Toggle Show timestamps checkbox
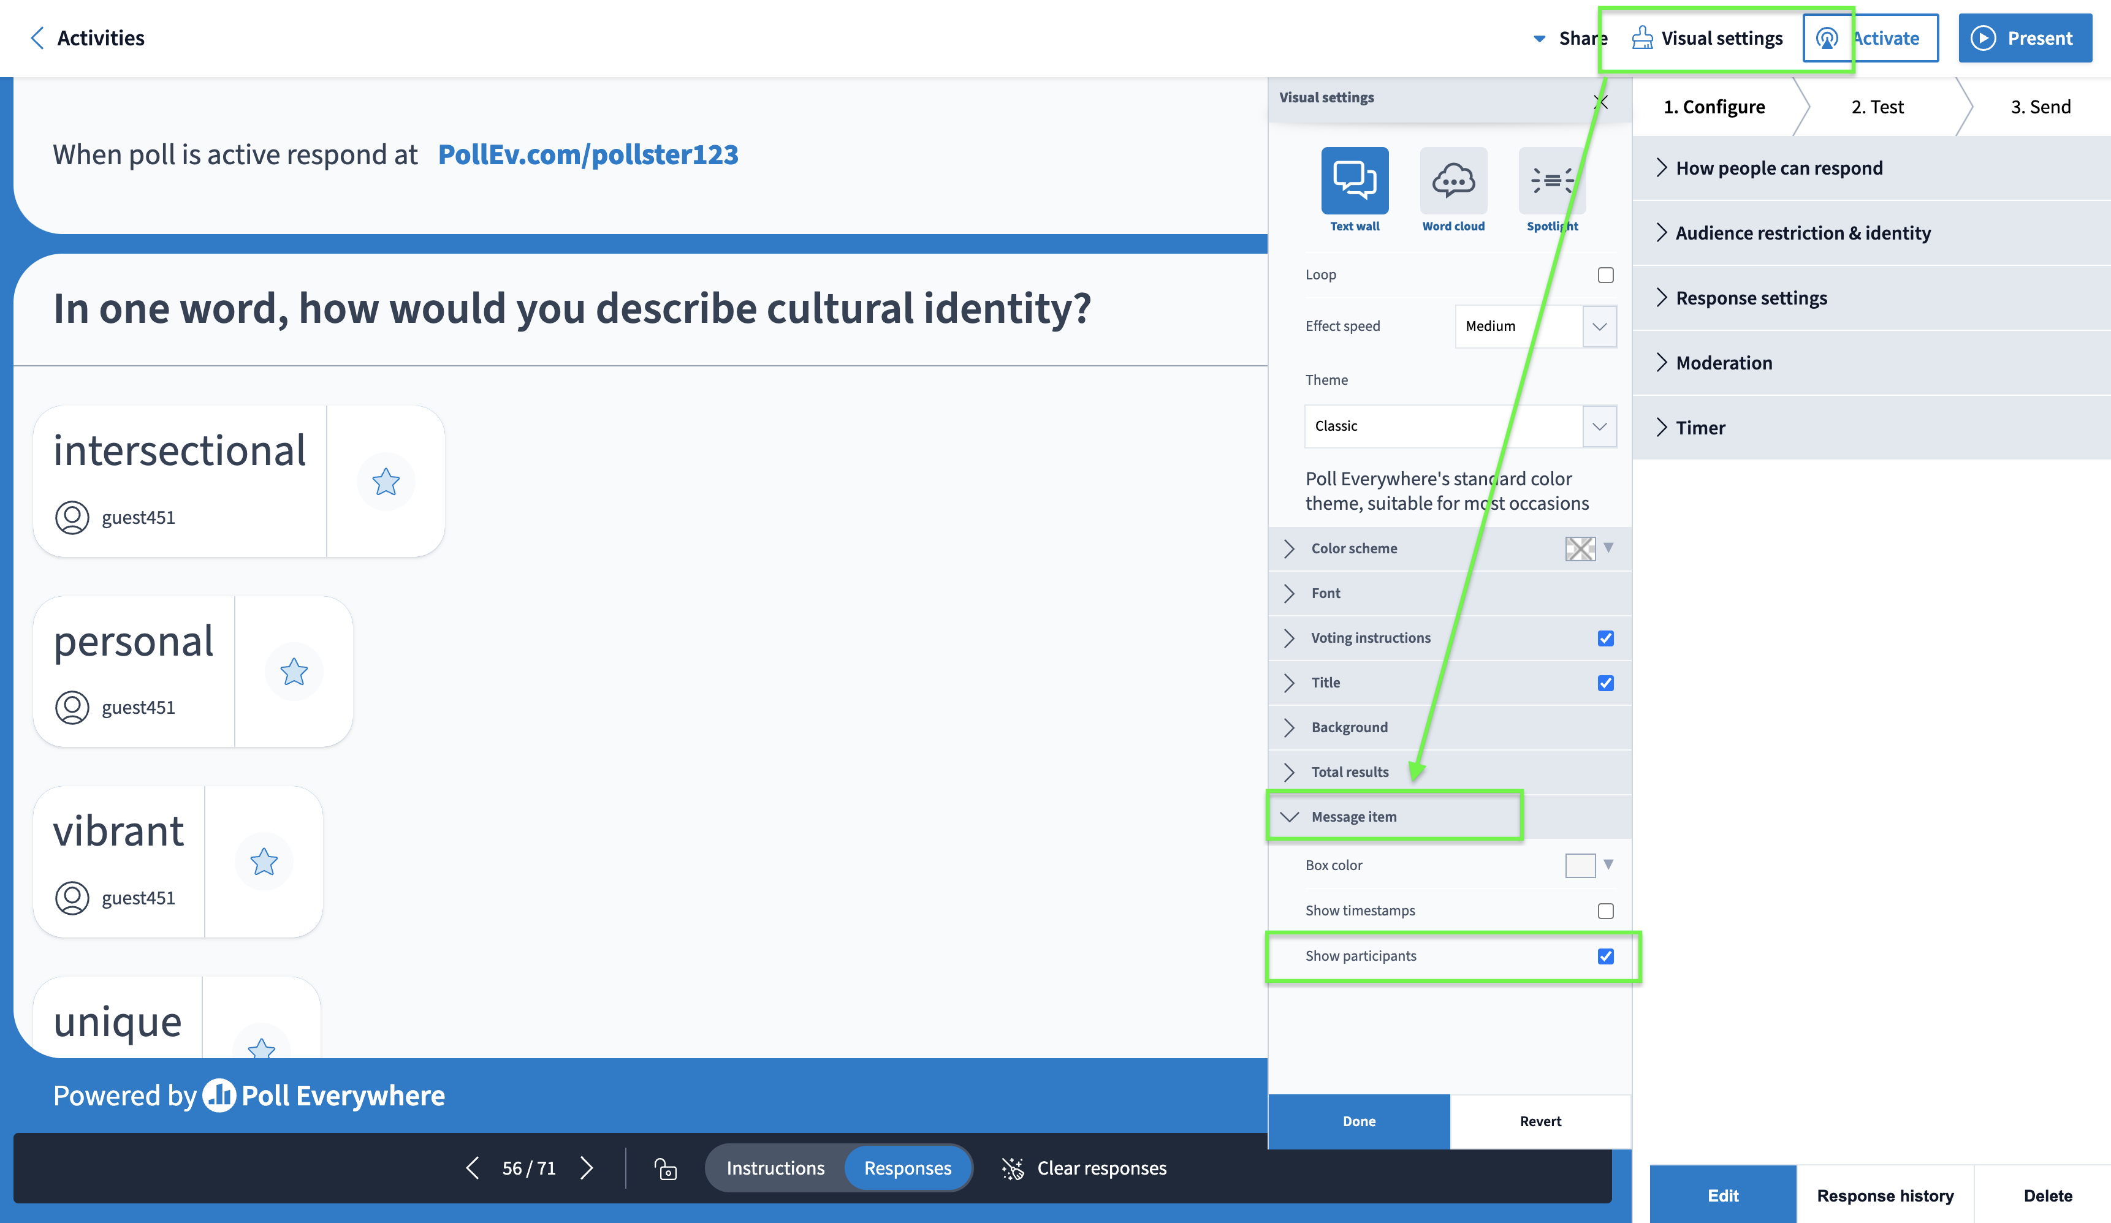Viewport: 2111px width, 1223px height. (x=1605, y=911)
